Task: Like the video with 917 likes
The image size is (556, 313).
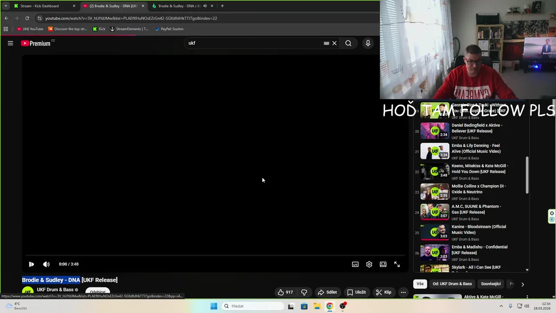Action: [285, 292]
